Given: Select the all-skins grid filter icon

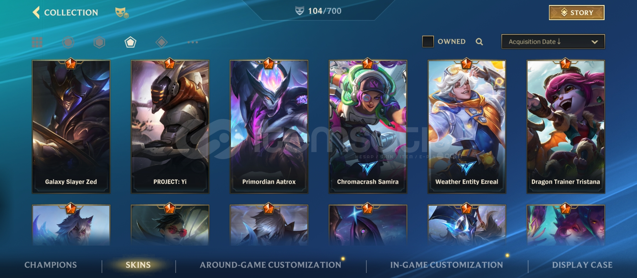Looking at the screenshot, I should (x=37, y=42).
